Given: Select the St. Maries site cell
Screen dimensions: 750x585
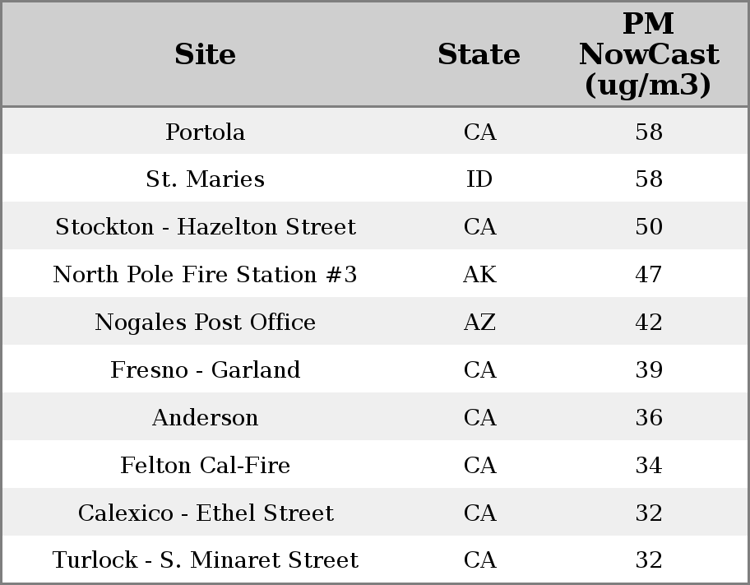Looking at the screenshot, I should pos(205,179).
